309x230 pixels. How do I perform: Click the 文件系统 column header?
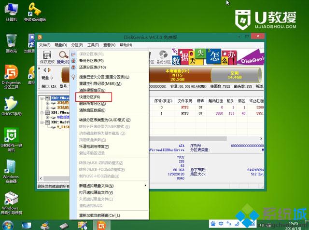184,101
